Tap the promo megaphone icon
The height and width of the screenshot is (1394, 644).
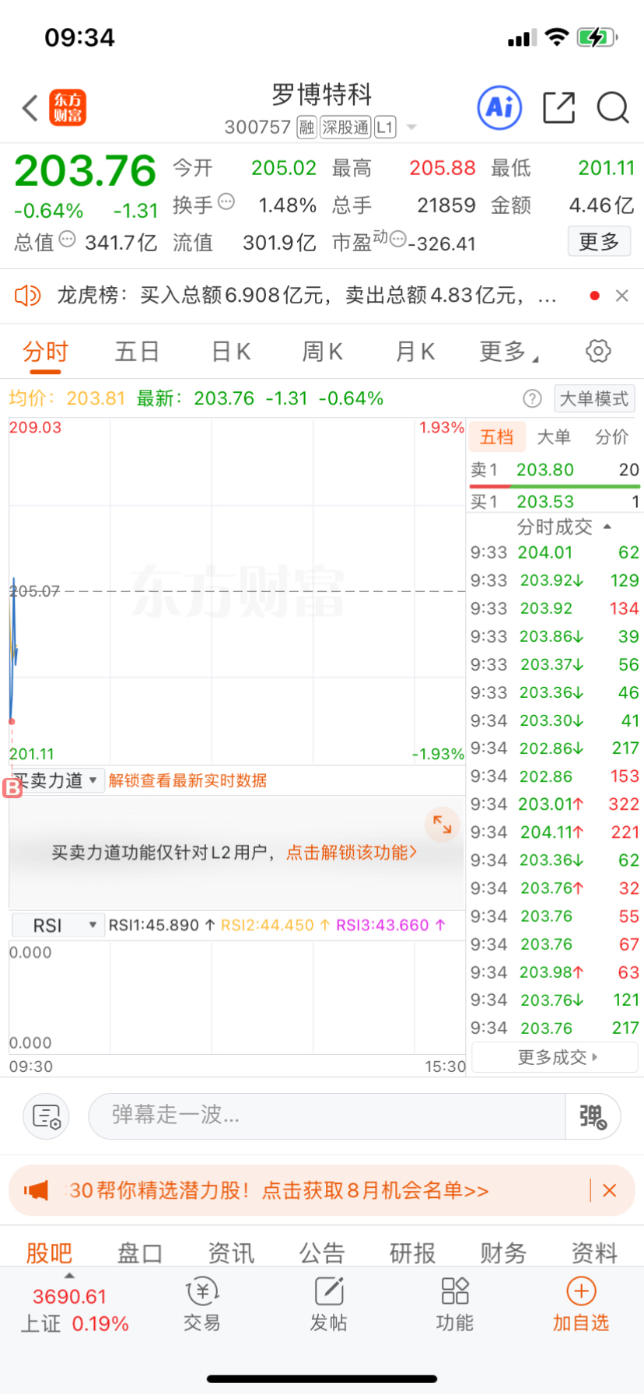coord(36,1190)
